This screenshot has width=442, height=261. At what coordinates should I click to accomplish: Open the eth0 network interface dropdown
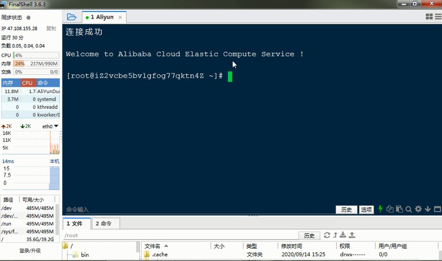(x=56, y=126)
